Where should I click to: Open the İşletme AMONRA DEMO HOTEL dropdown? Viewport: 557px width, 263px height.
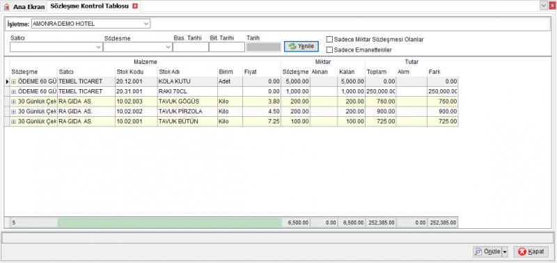(x=146, y=24)
